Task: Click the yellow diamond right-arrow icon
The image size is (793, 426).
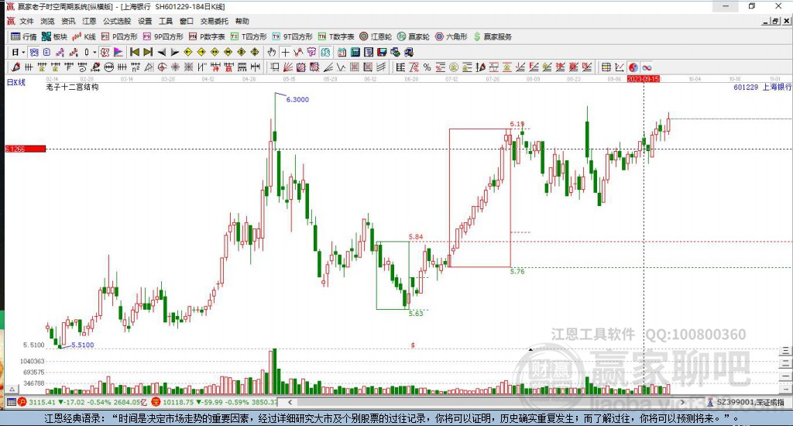Action: click(x=201, y=52)
